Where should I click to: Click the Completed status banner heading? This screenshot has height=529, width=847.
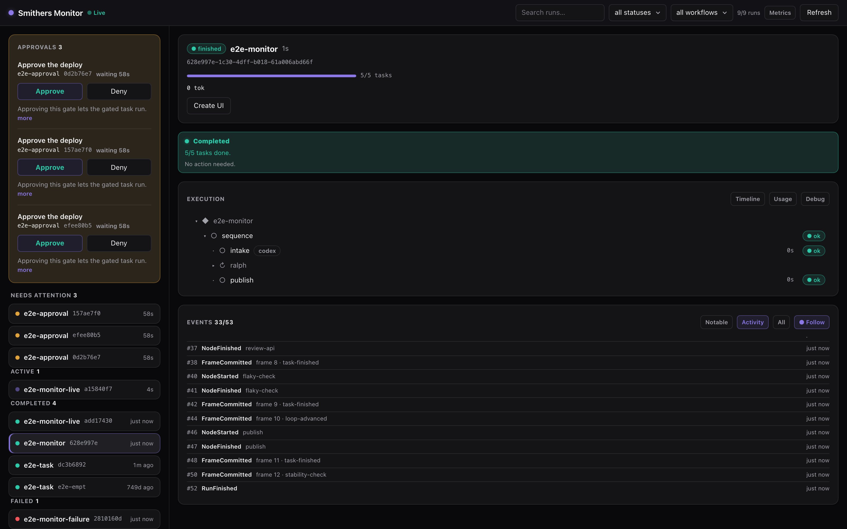[x=211, y=141]
